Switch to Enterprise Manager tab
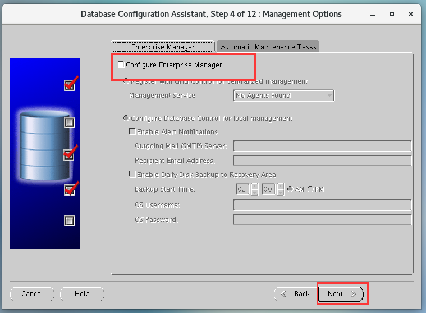Viewport: 426px width, 313px height. pyautogui.click(x=163, y=47)
